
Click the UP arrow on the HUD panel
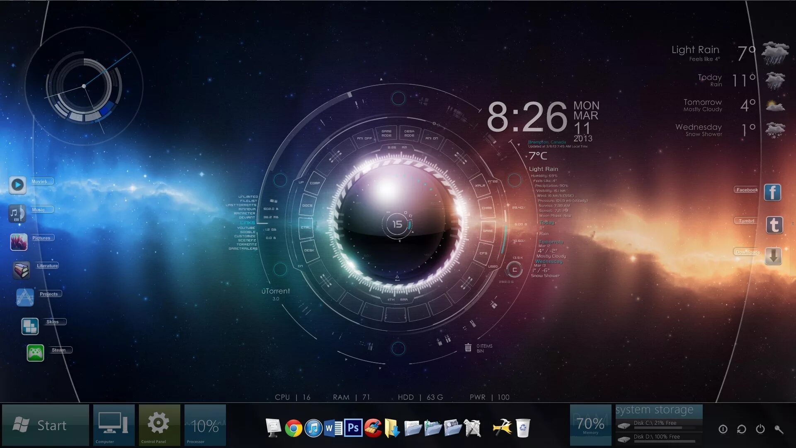301,182
